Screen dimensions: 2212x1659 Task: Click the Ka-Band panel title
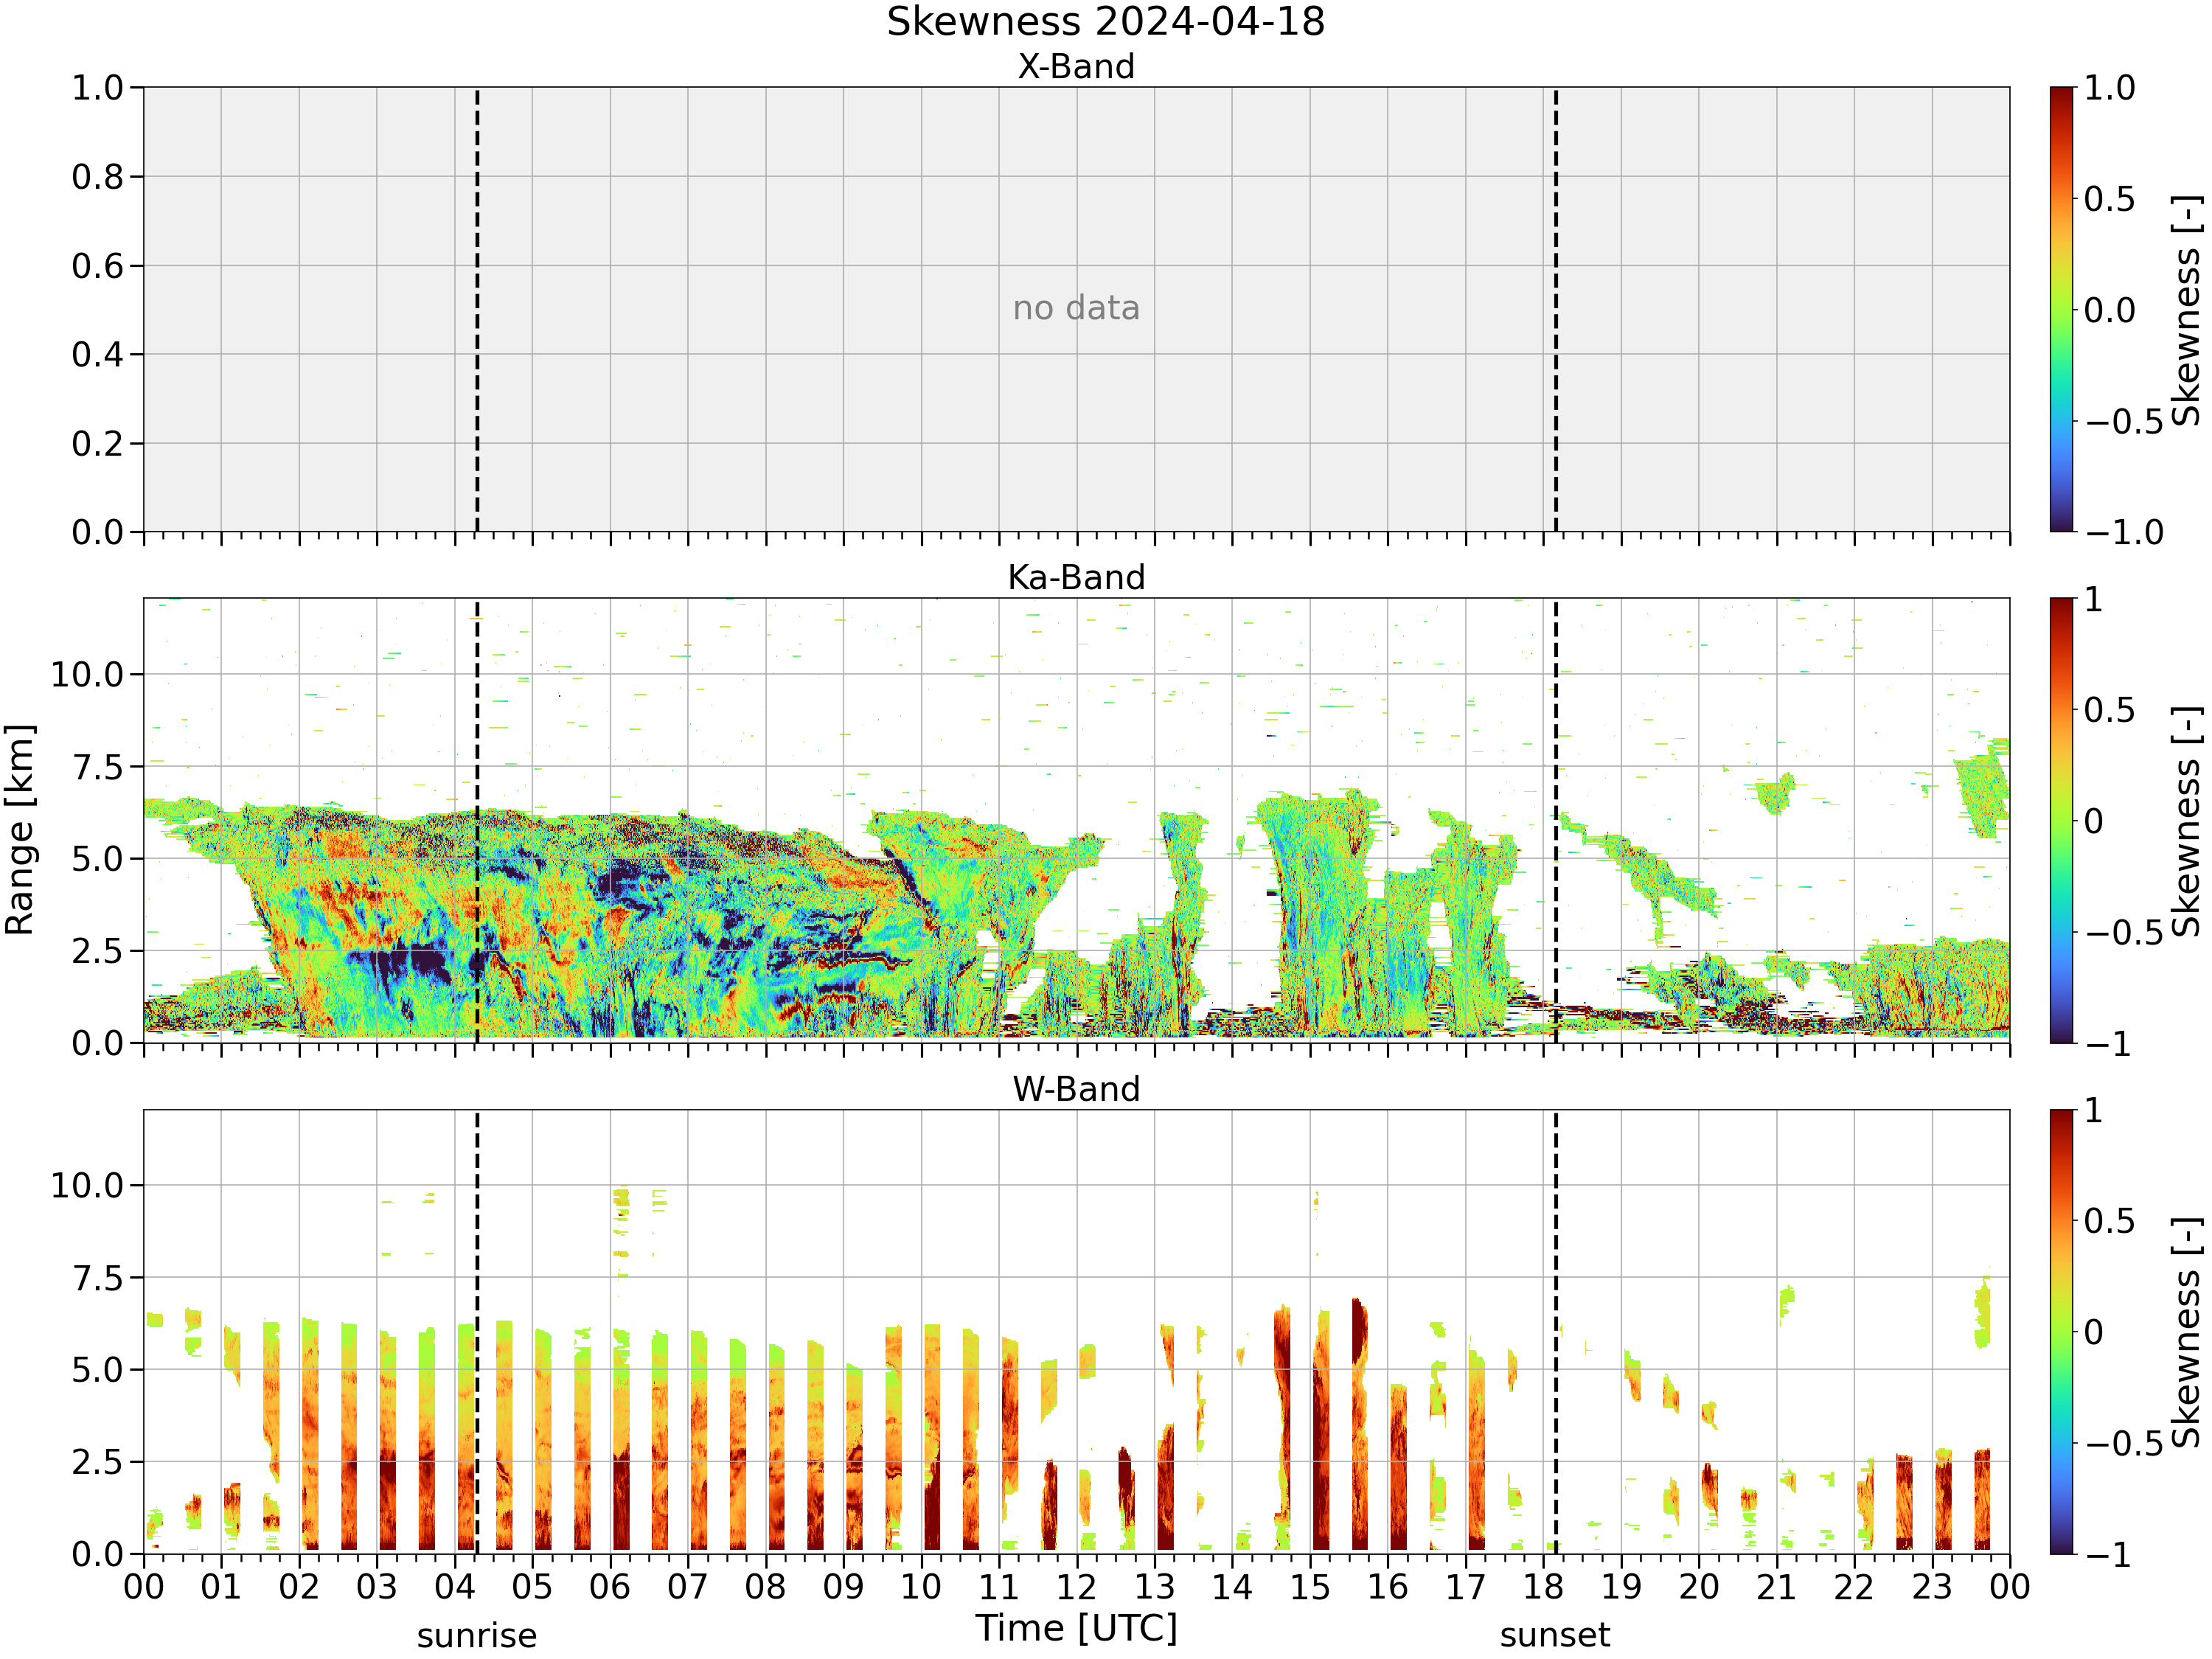pos(1076,578)
